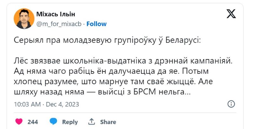
Task: Click the Share text label
Action: point(108,122)
